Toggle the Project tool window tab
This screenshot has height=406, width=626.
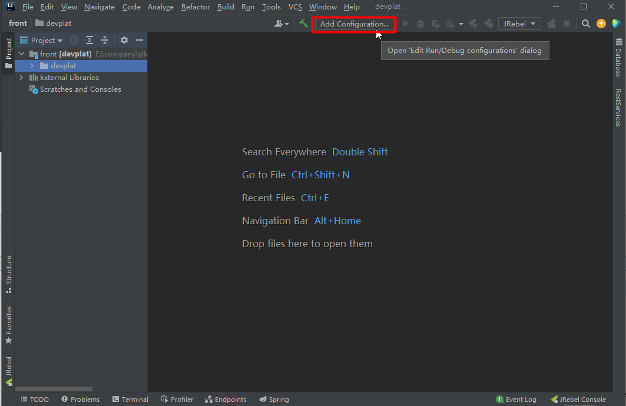8,53
